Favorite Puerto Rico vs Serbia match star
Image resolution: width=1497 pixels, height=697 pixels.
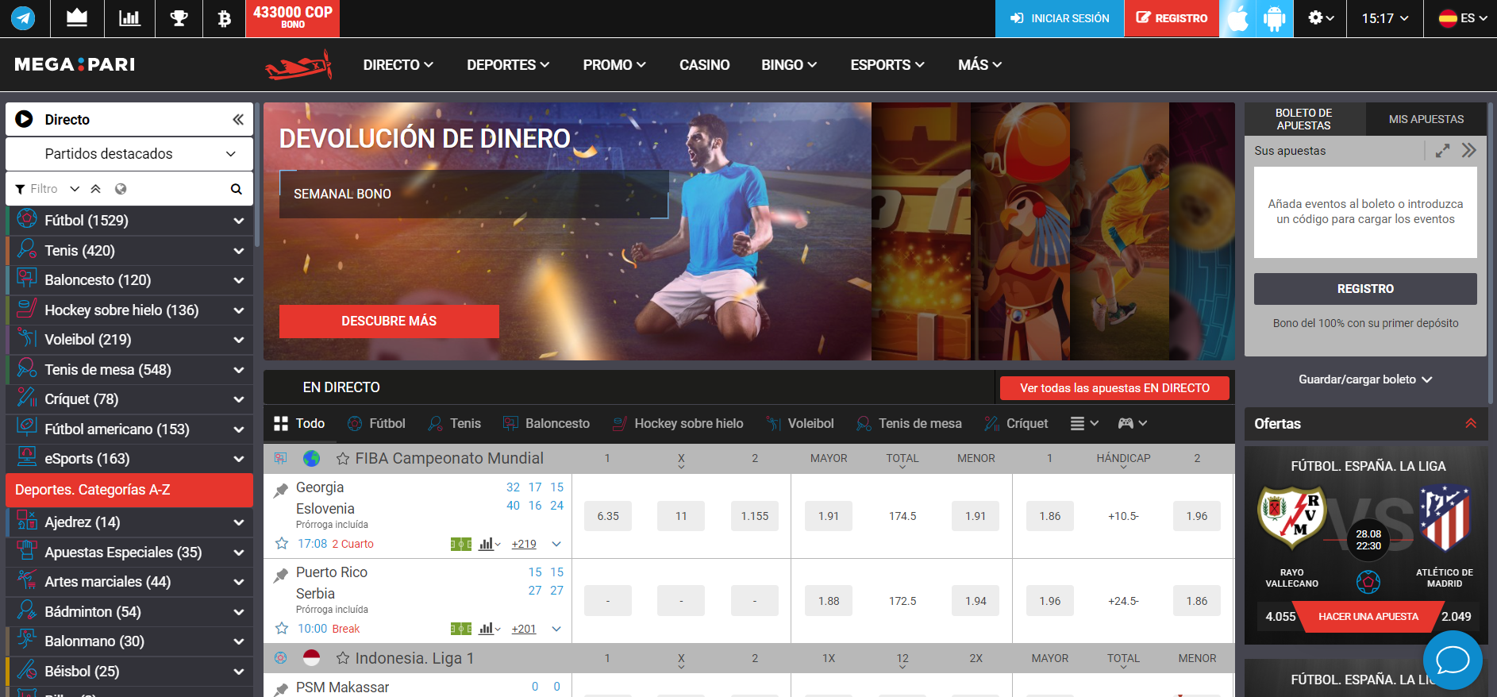tap(282, 629)
